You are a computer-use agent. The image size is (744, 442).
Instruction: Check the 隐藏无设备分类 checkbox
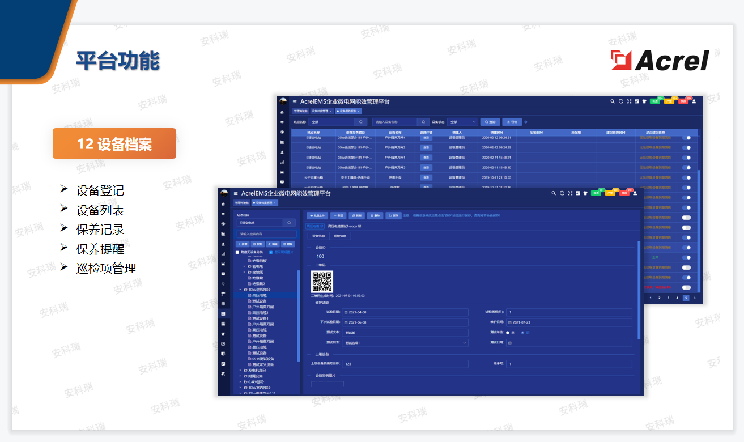(237, 252)
